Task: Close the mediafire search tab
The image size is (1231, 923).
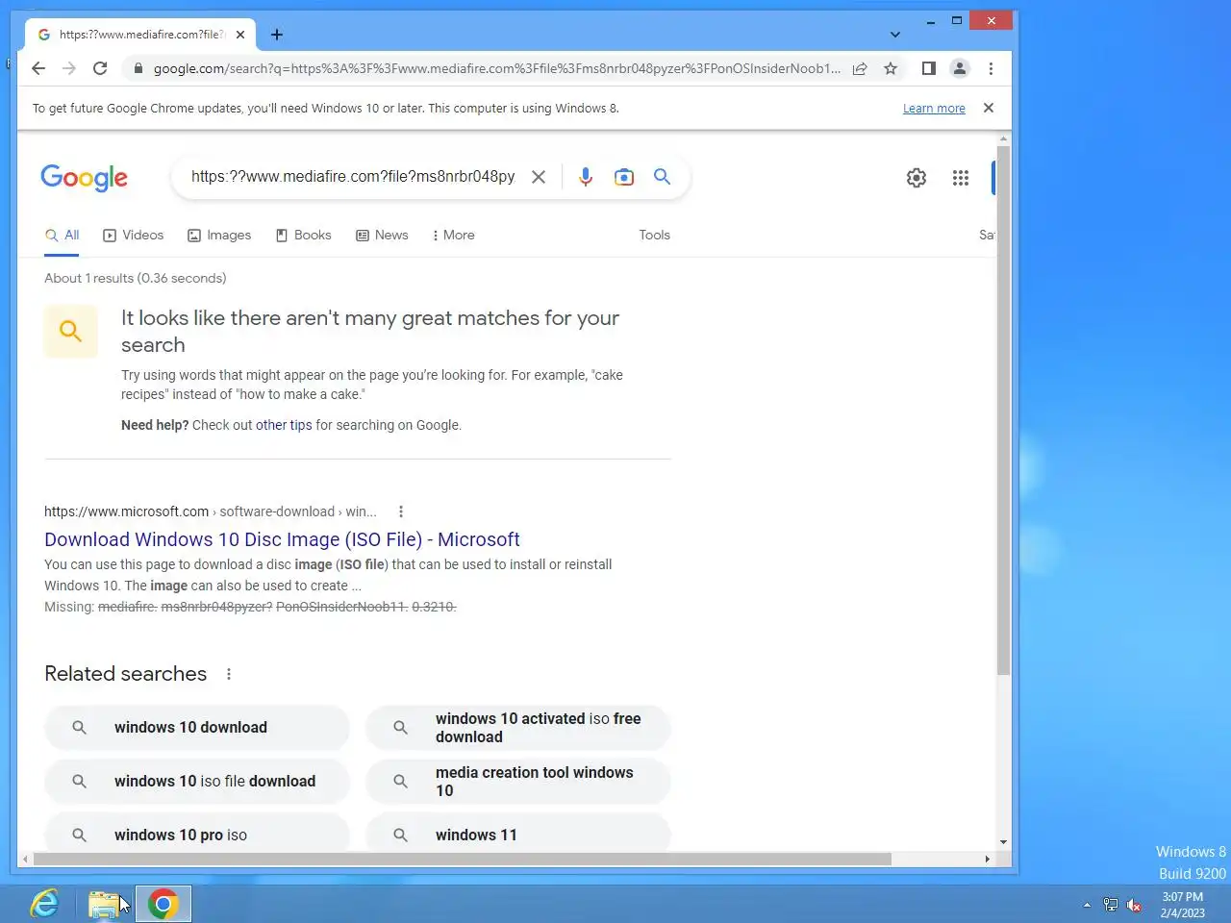Action: pos(240,35)
